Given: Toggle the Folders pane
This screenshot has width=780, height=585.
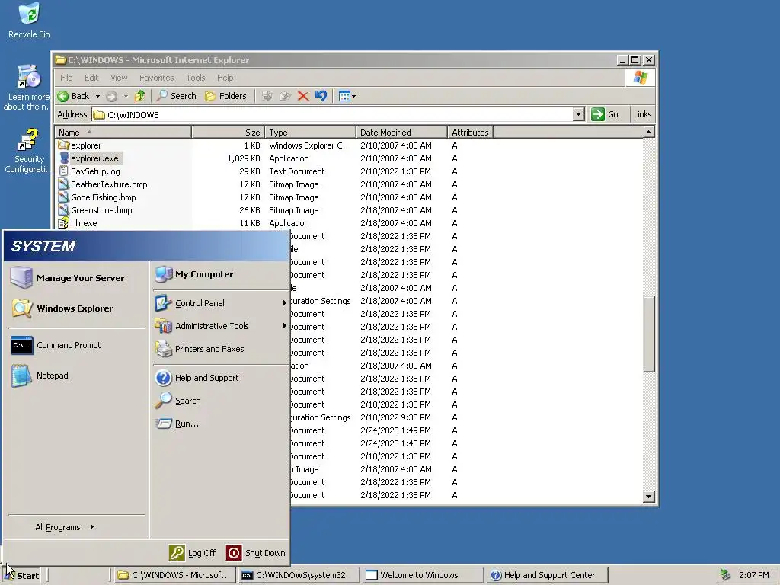Looking at the screenshot, I should coord(225,96).
